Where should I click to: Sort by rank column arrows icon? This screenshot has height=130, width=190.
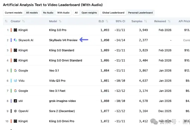coord(6,21)
